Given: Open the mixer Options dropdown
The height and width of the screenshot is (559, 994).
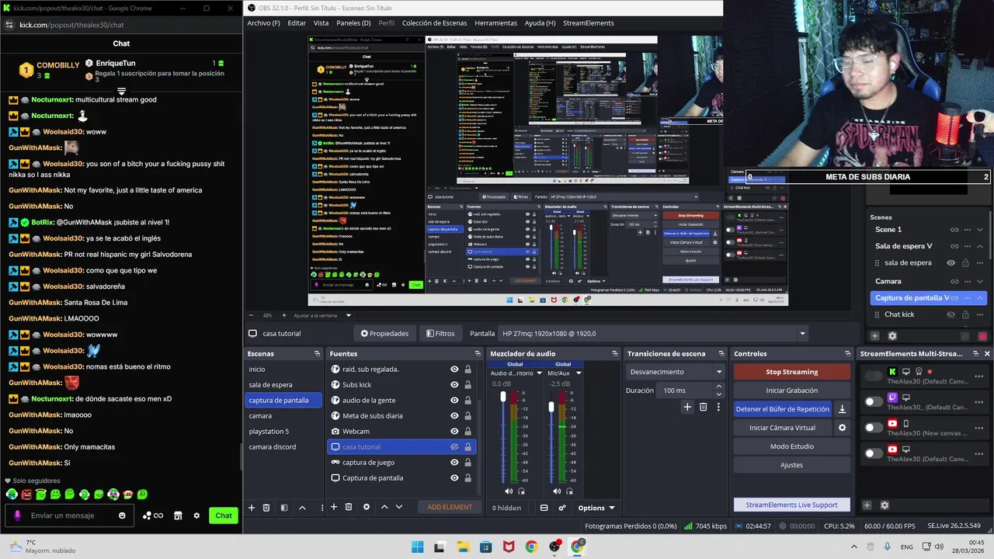Looking at the screenshot, I should (x=596, y=508).
